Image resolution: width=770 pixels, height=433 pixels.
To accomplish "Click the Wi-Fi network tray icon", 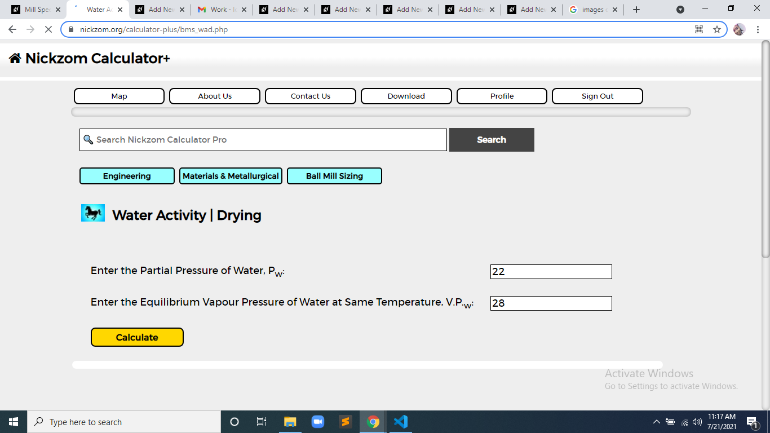I will 685,422.
